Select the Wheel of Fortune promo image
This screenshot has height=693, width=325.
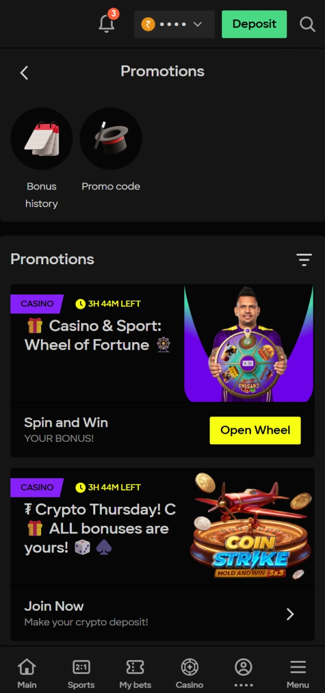coord(249,343)
